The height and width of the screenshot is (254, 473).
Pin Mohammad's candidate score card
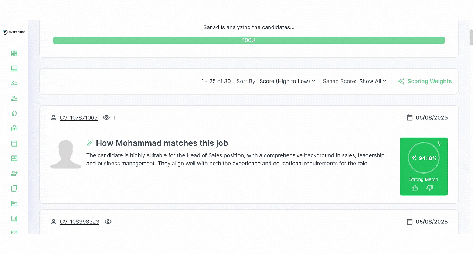[439, 143]
